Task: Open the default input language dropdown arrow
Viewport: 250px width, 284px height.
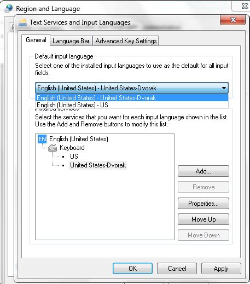Action: tap(224, 88)
